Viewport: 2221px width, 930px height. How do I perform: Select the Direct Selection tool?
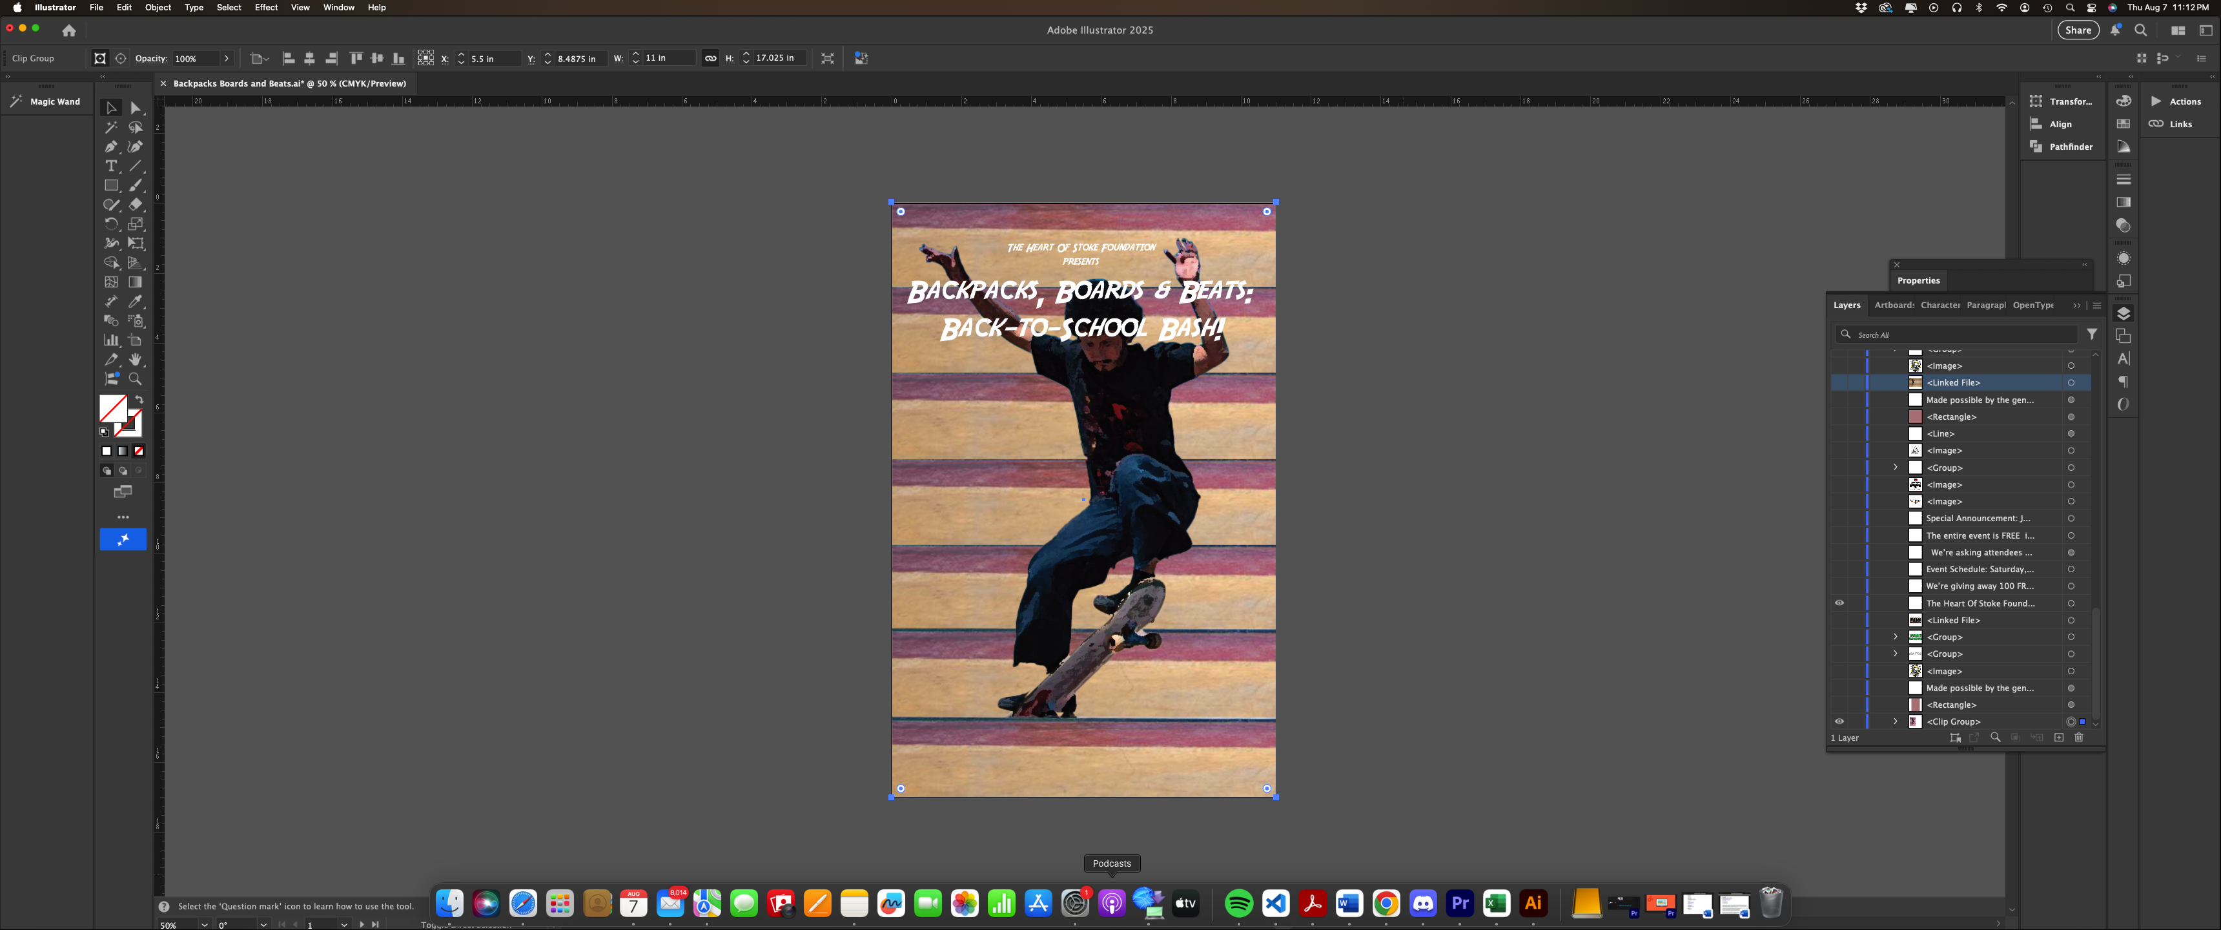click(136, 108)
